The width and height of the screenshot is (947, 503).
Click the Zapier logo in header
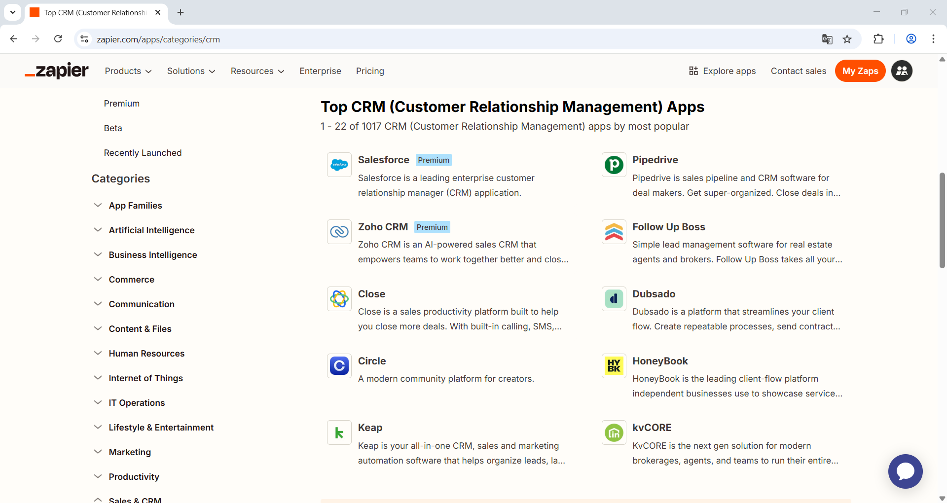[x=57, y=71]
